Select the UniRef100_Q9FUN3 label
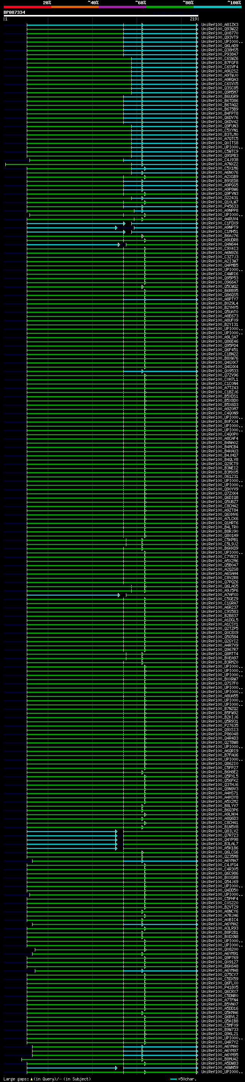The image size is (245, 1082). pyautogui.click(x=220, y=126)
